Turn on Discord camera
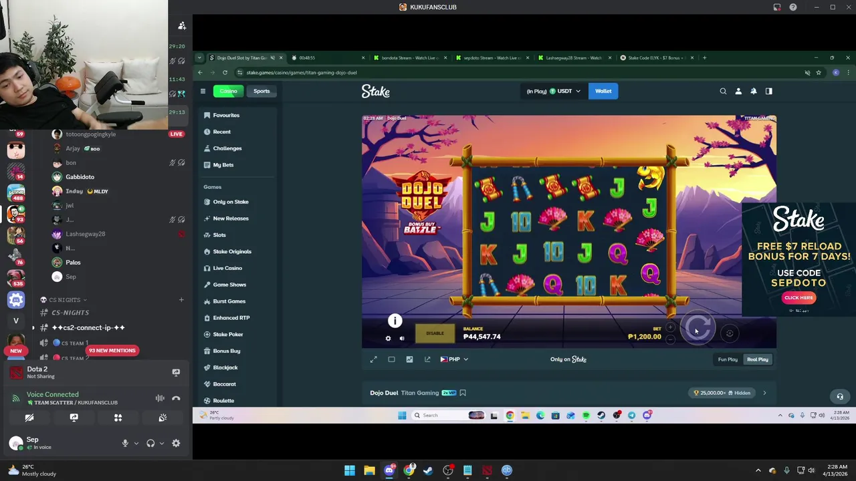This screenshot has height=481, width=856. pos(29,418)
